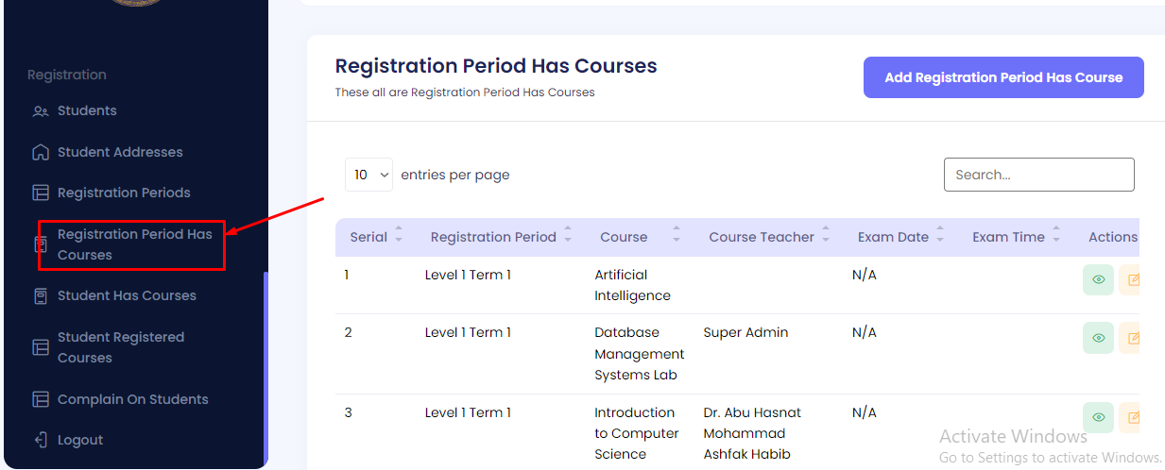The width and height of the screenshot is (1165, 470).
Task: Edit the Artificial Intelligence course row
Action: (1132, 280)
